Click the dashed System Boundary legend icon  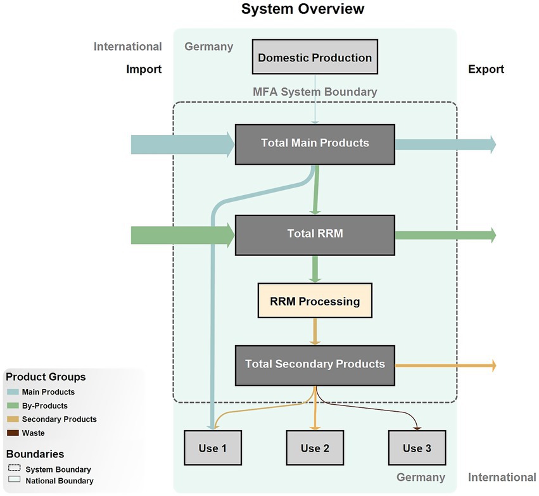pyautogui.click(x=13, y=469)
